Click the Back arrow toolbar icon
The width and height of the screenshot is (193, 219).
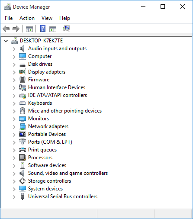coord(6,29)
